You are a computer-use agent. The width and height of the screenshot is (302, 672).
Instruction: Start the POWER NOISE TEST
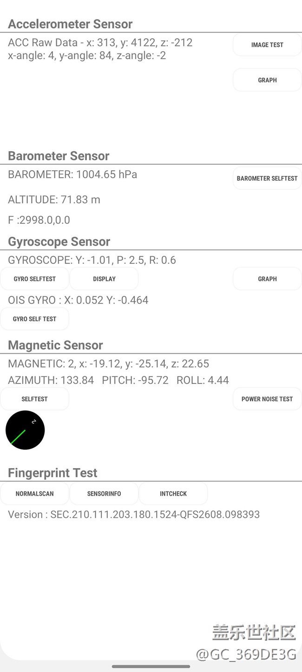click(267, 399)
